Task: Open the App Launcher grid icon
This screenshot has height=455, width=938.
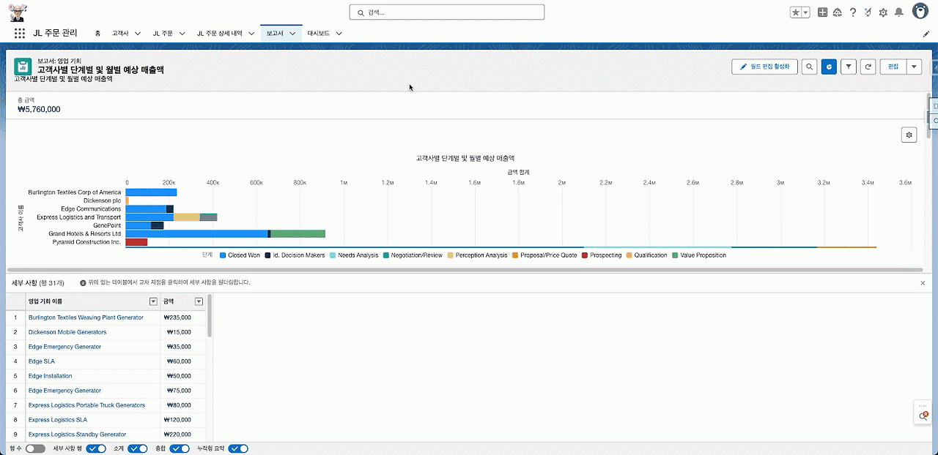Action: pyautogui.click(x=20, y=33)
